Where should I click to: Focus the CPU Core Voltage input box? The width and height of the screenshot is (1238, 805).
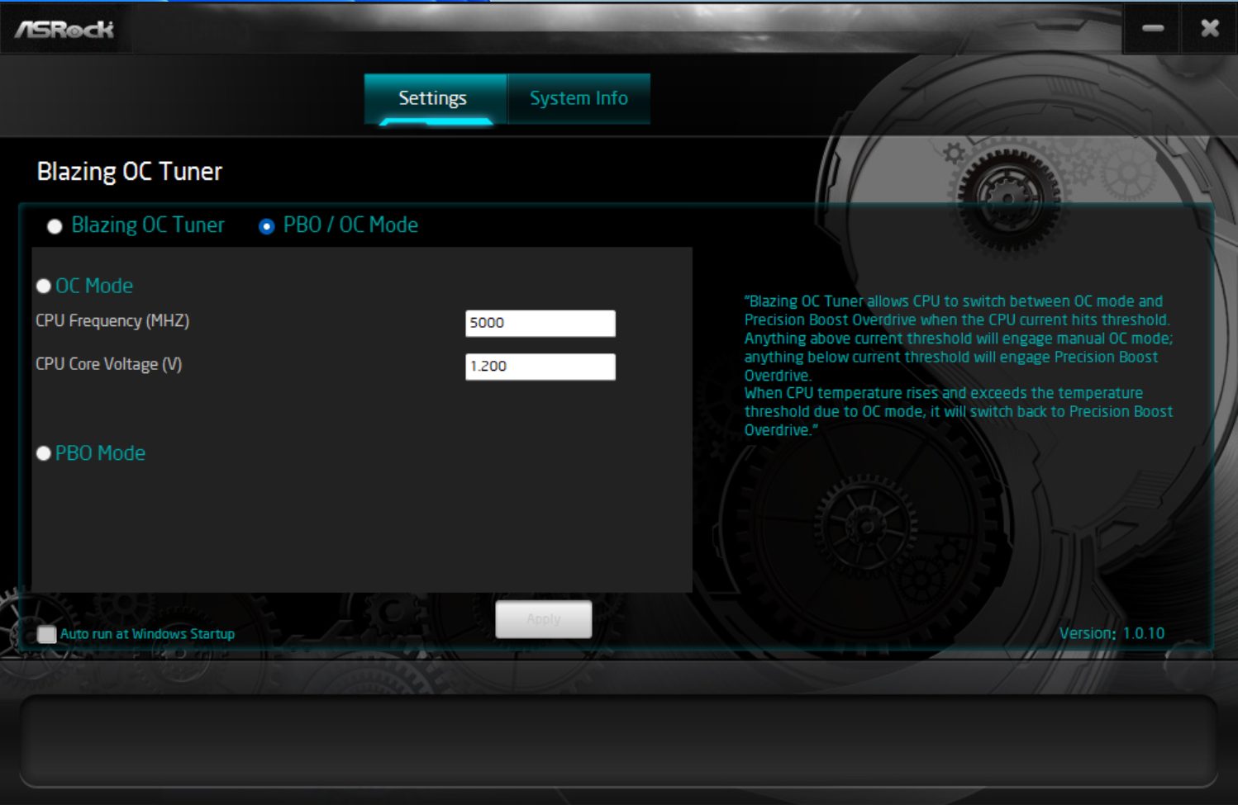coord(540,367)
